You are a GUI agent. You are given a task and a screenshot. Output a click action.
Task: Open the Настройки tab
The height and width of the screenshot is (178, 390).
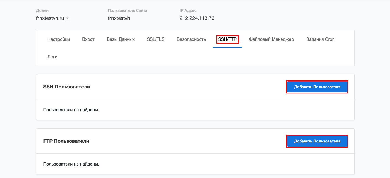59,39
